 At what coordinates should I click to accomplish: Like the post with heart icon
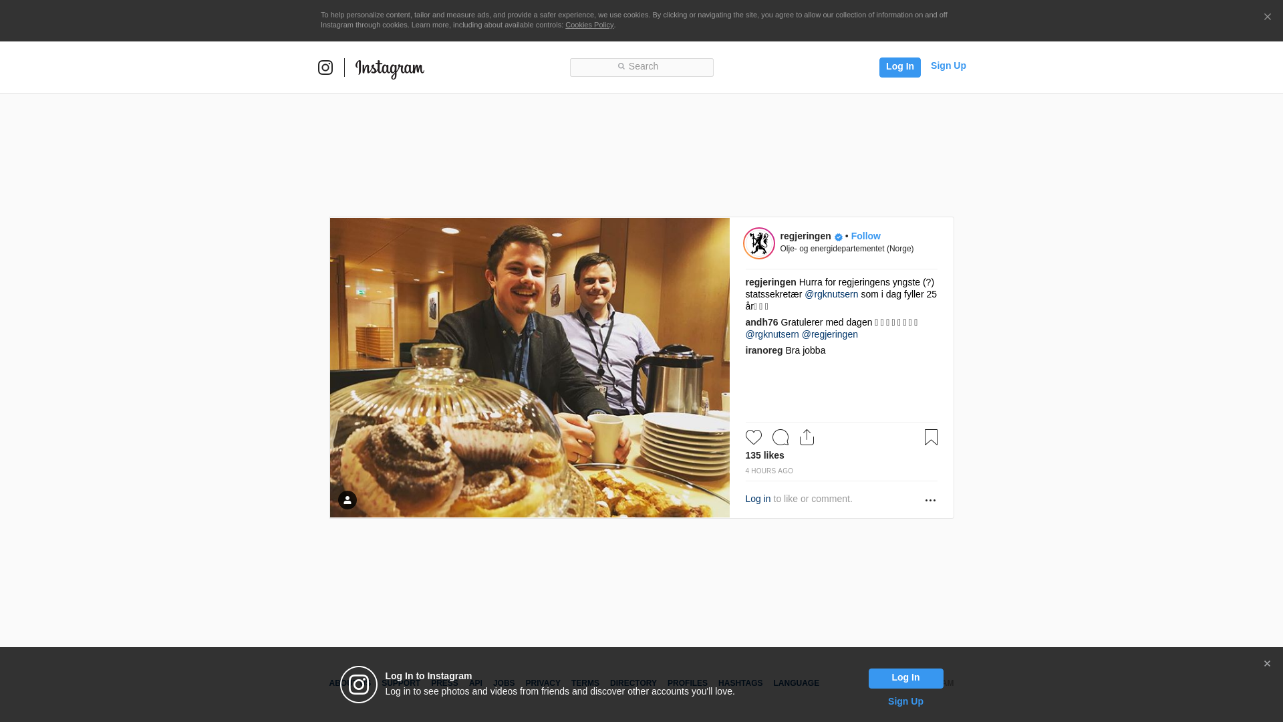coord(753,437)
